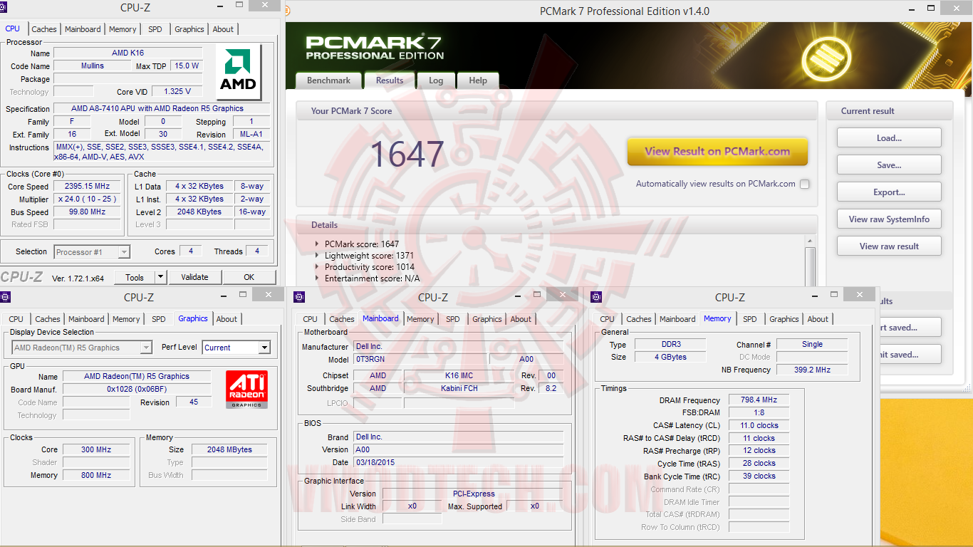
Task: Open the SPD tab in the Mainboard CPU-Z window
Action: click(x=453, y=319)
